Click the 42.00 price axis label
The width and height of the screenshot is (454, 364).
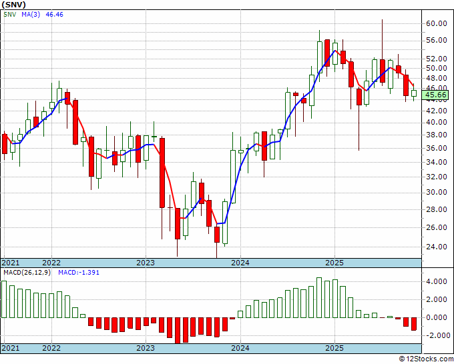coord(437,111)
